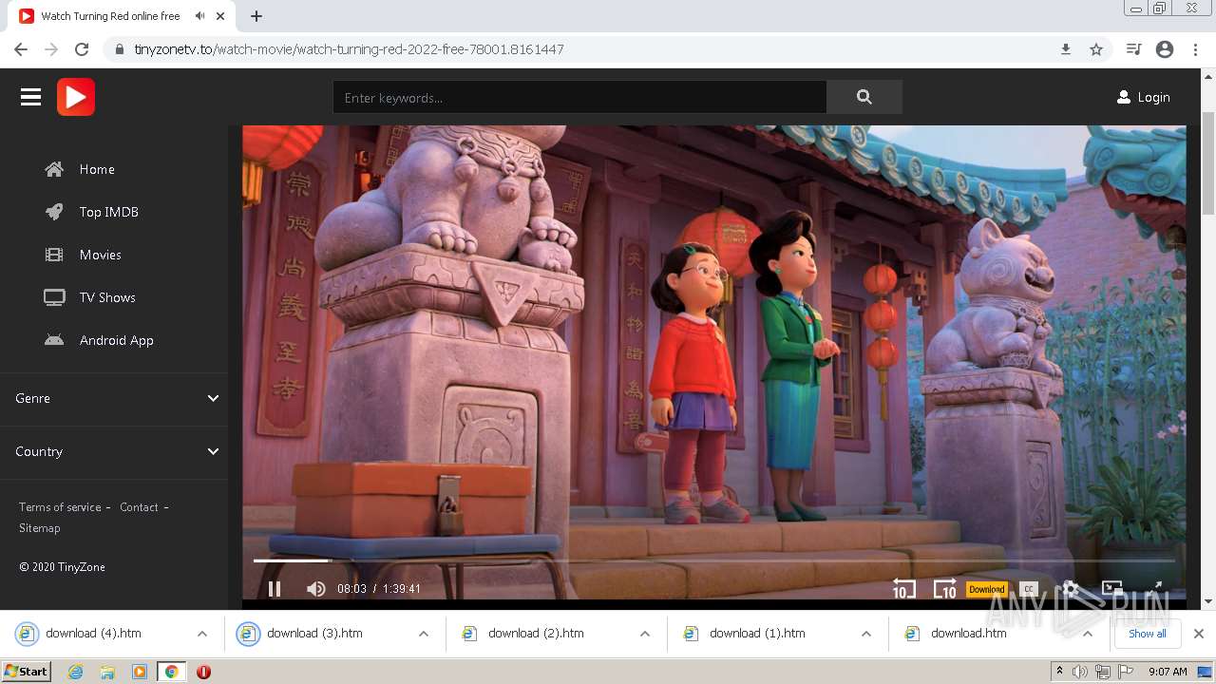Open Chrome media control icon
The width and height of the screenshot is (1216, 684).
[x=1133, y=49]
